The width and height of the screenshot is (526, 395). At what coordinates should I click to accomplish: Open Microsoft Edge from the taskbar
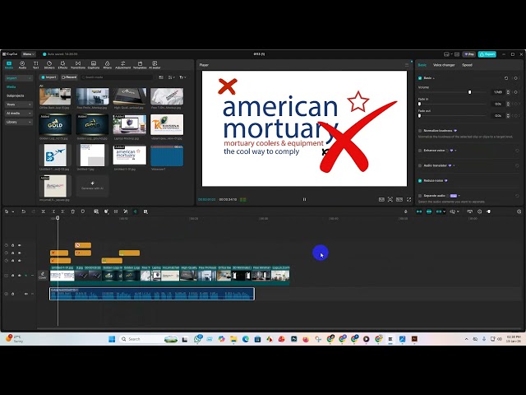(x=246, y=339)
